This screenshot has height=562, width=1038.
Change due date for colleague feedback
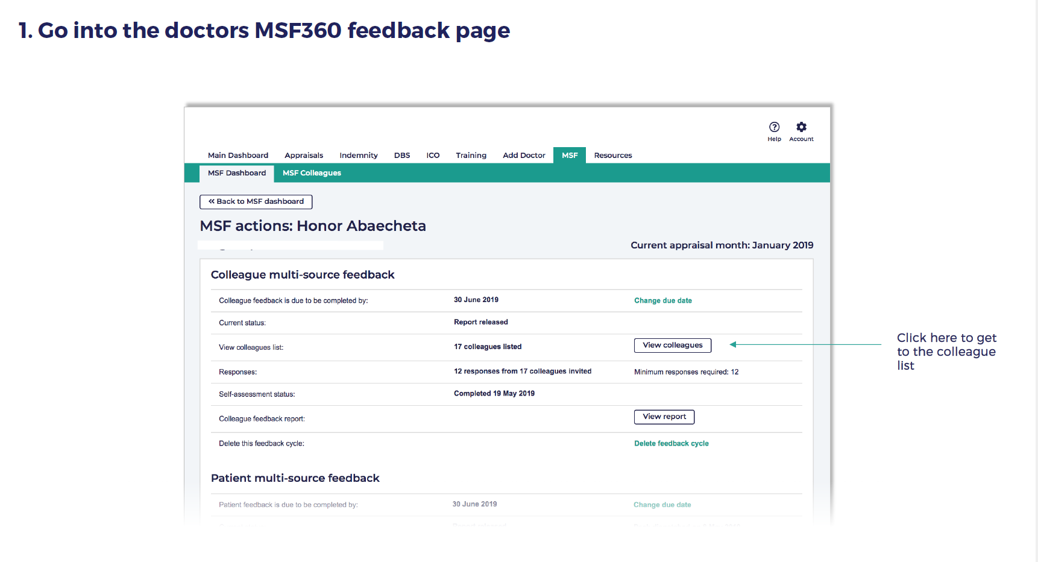click(x=662, y=300)
